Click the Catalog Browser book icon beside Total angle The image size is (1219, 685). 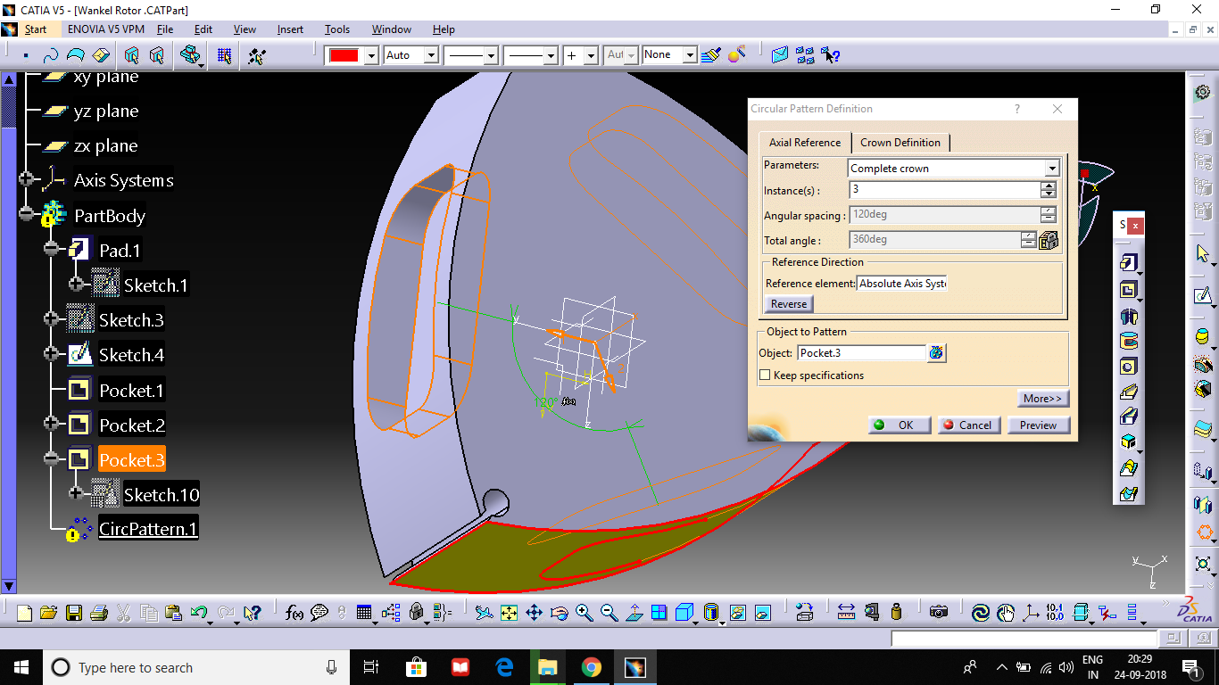tap(1049, 240)
